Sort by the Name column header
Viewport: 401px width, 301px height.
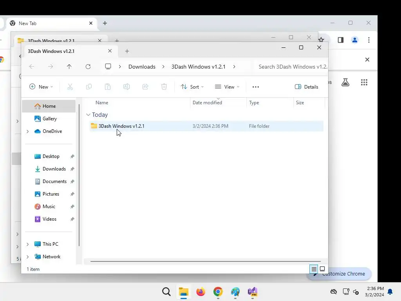[102, 102]
